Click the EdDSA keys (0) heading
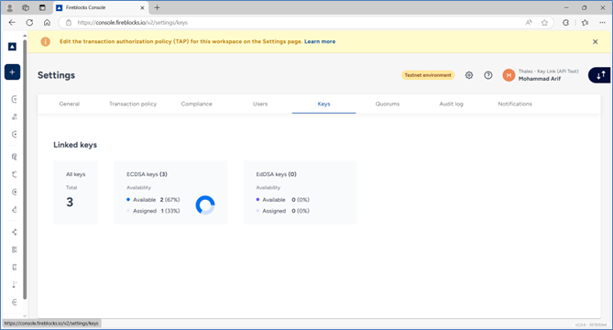 pos(276,174)
